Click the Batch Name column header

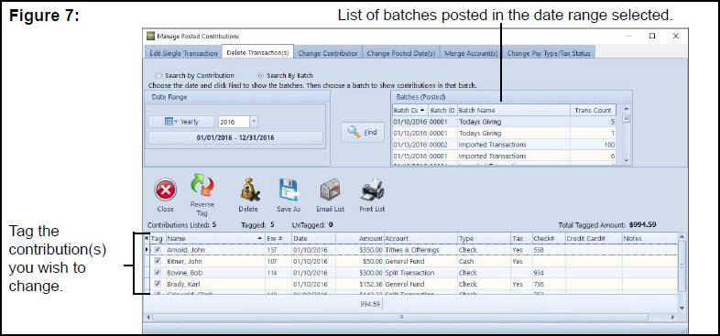pyautogui.click(x=514, y=110)
